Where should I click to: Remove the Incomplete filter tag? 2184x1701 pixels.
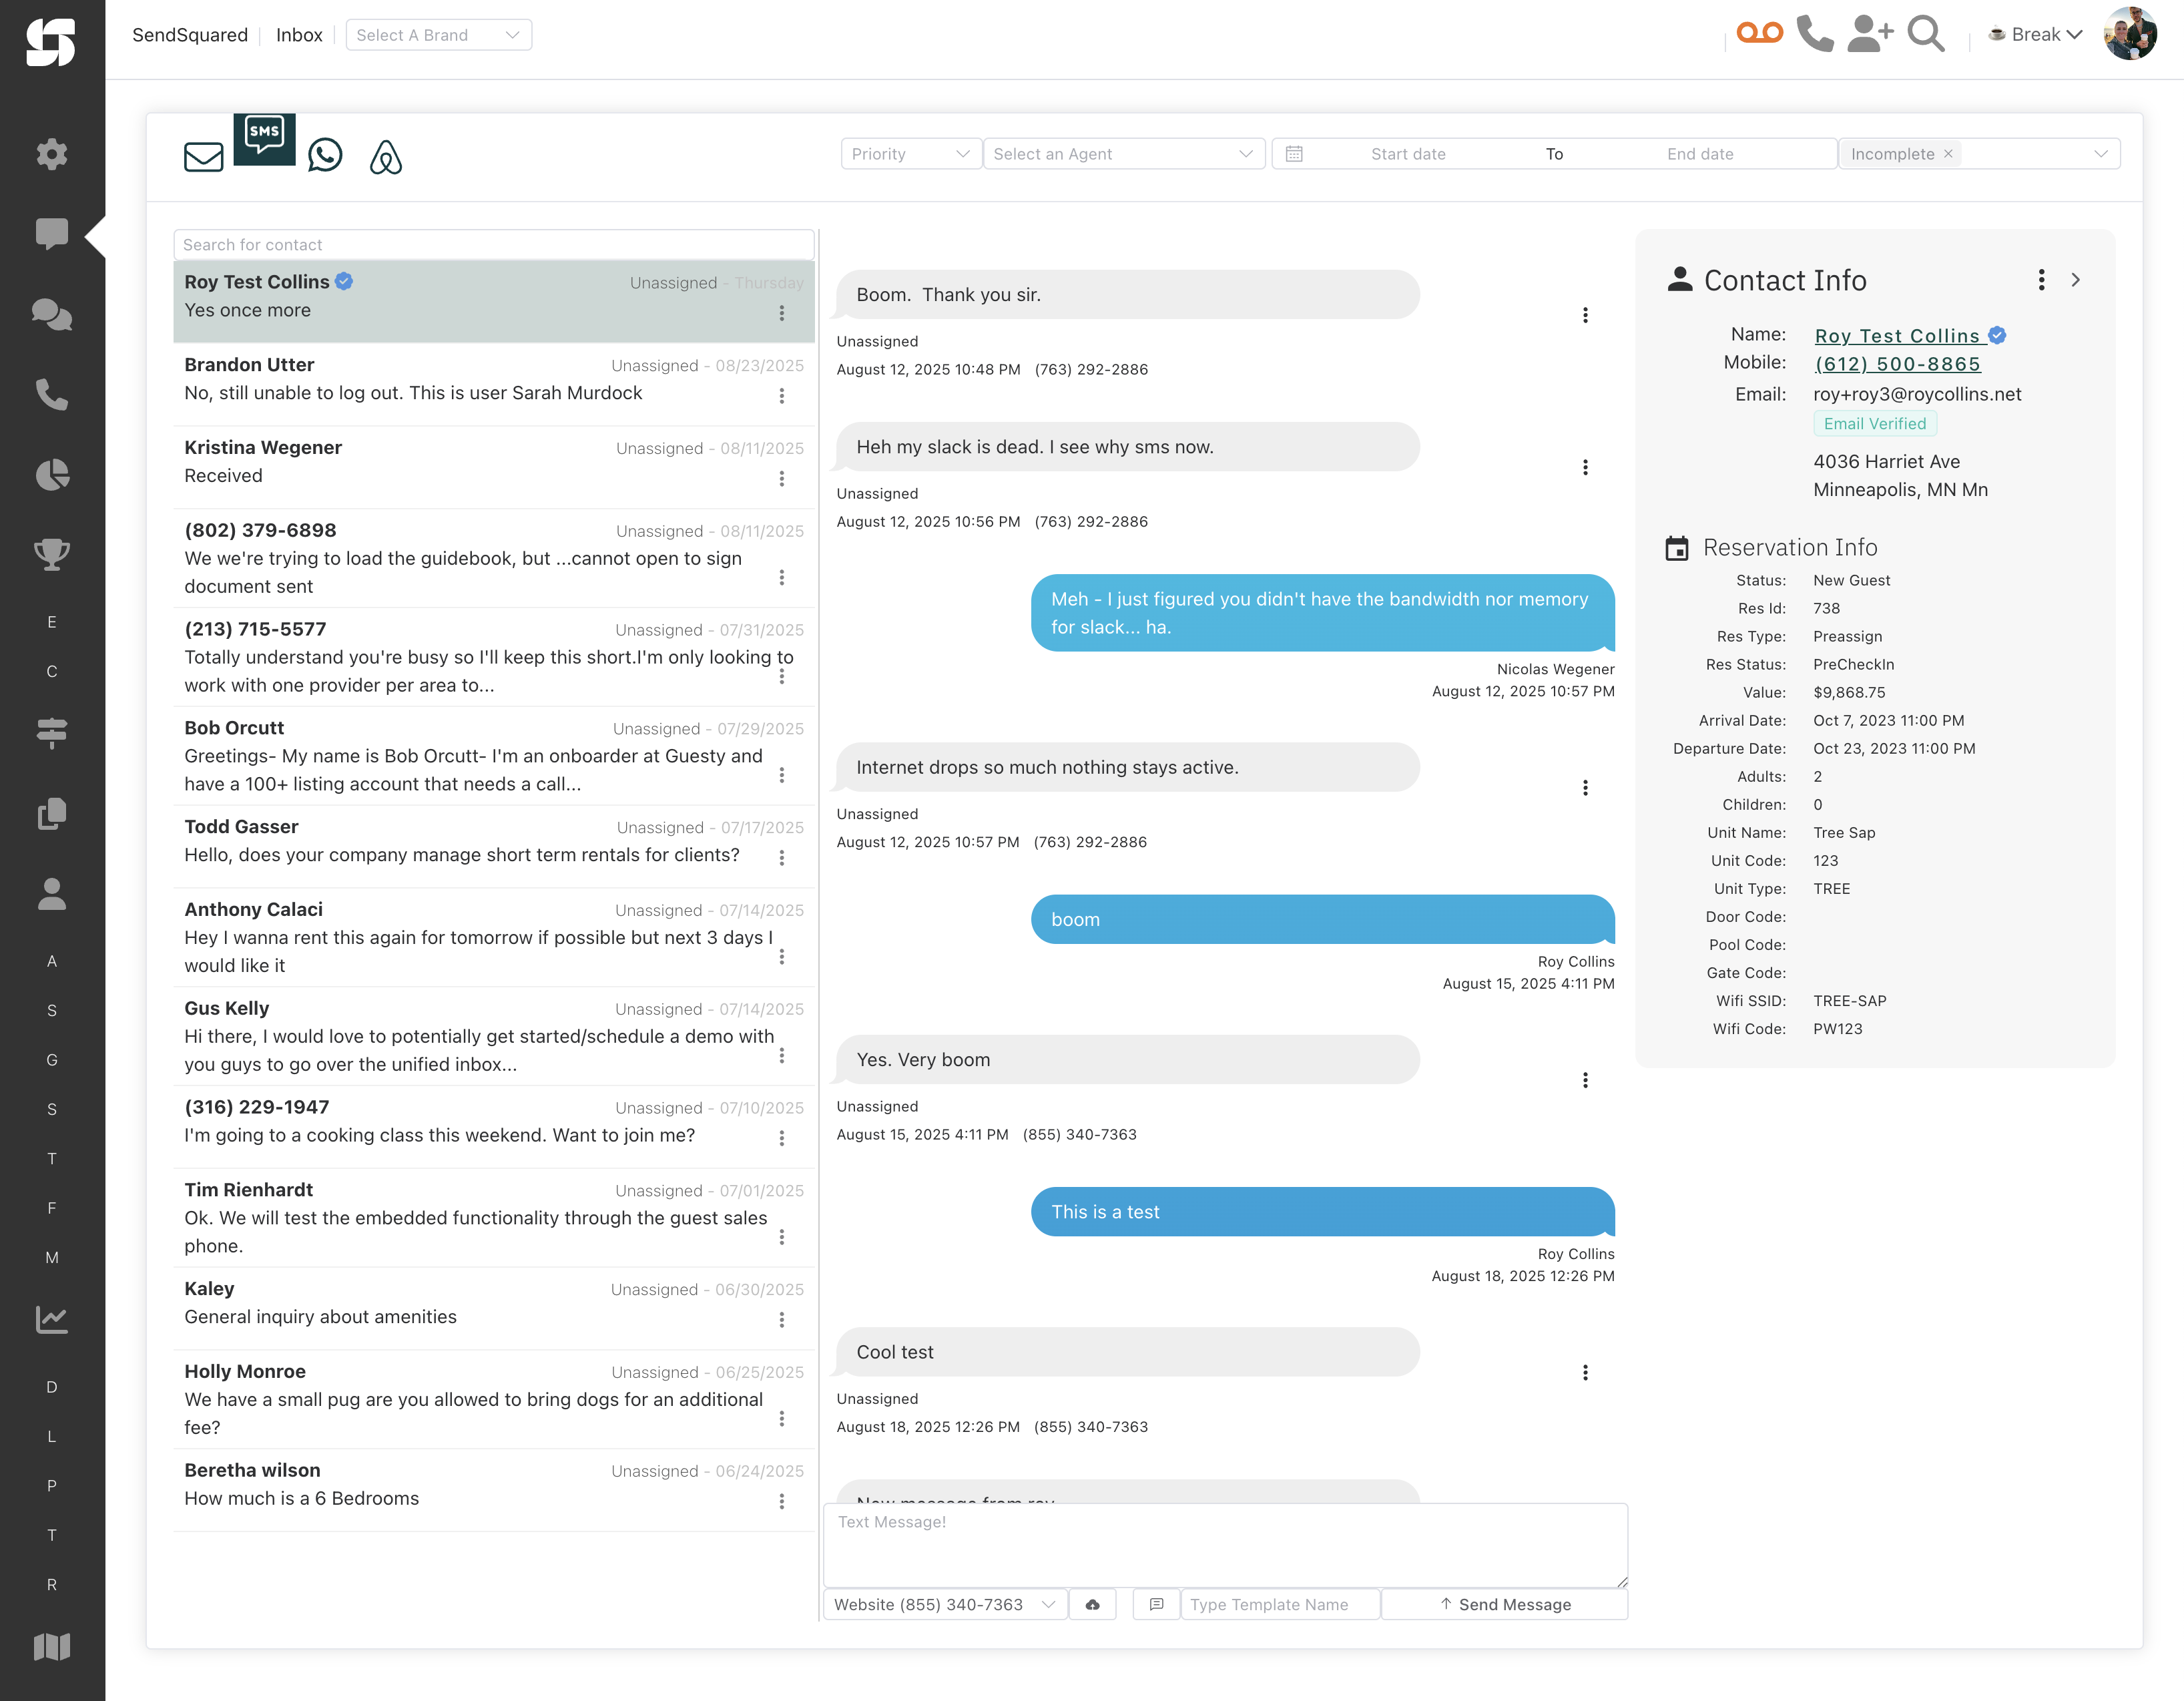(x=1948, y=154)
